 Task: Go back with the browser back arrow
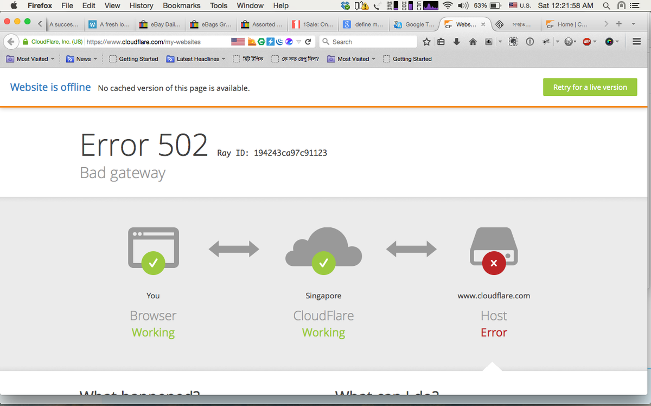(x=11, y=42)
